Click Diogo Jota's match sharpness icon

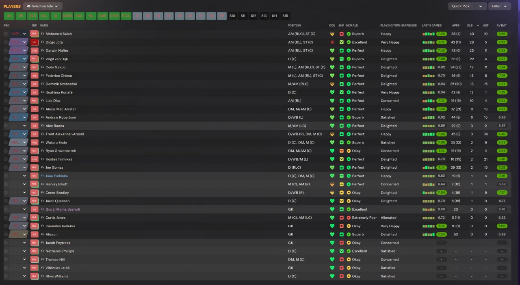(x=342, y=42)
